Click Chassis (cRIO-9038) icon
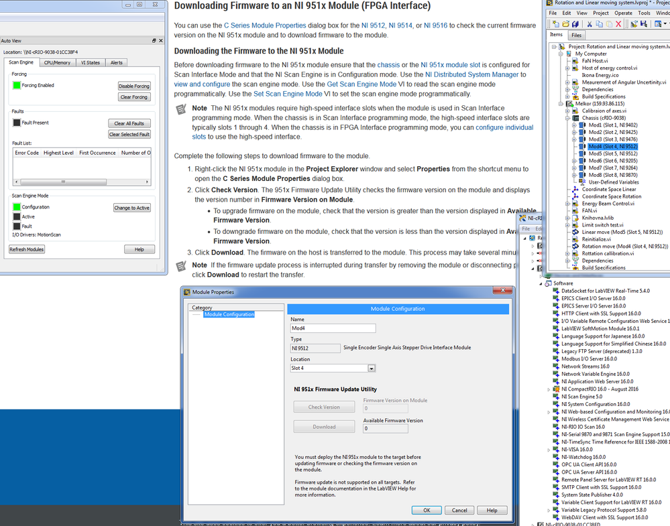Screen dimensions: 670x526 pos(576,118)
